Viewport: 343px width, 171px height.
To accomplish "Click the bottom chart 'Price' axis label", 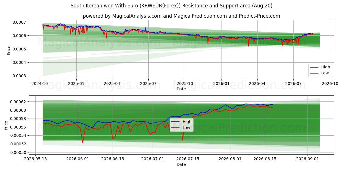I will click(x=6, y=125).
